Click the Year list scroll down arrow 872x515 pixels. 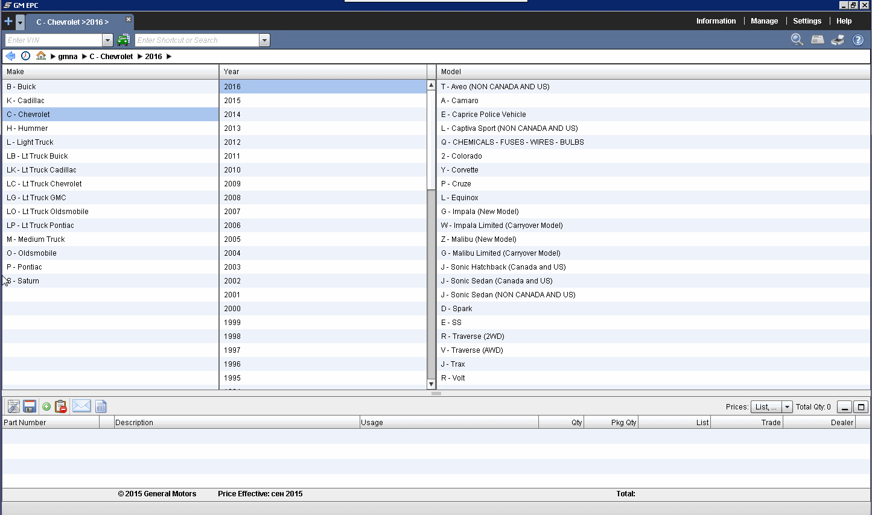pyautogui.click(x=431, y=384)
